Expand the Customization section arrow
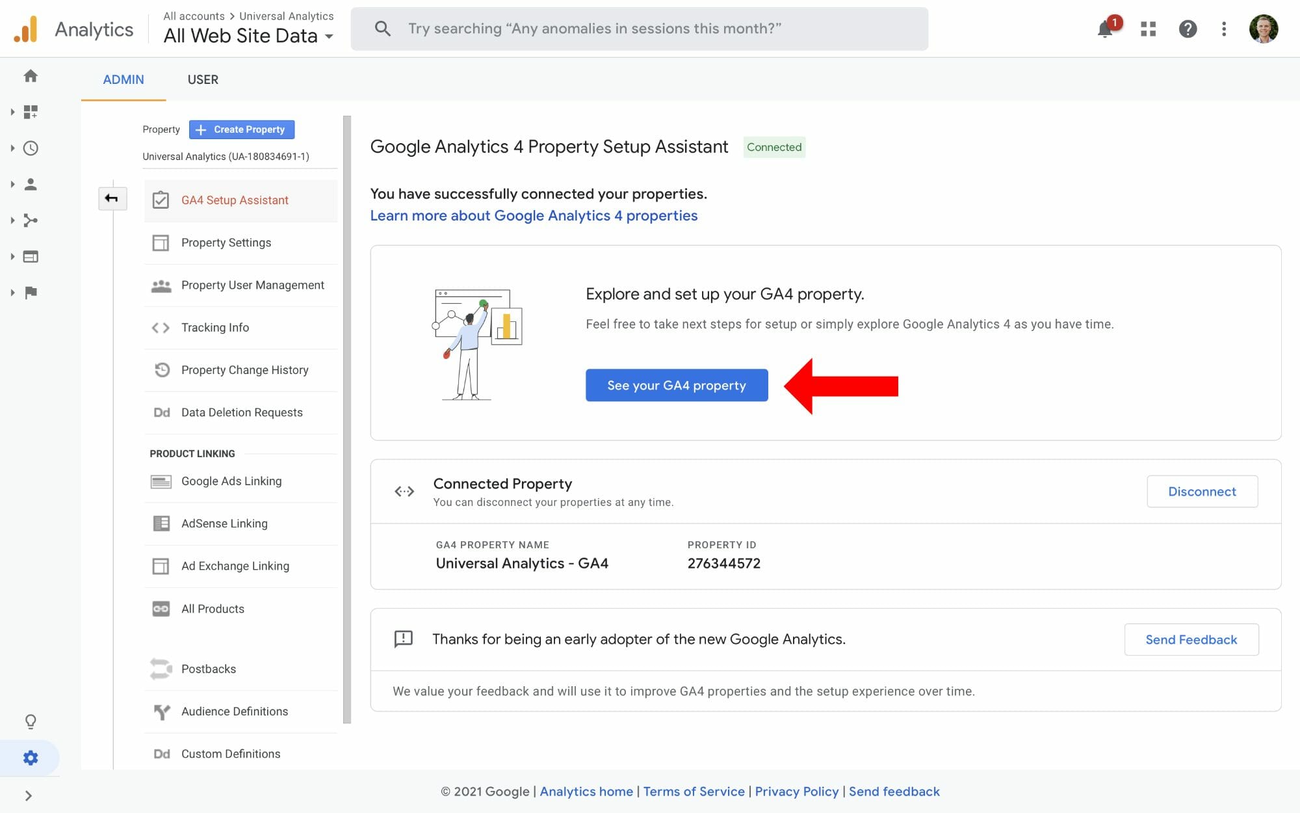The width and height of the screenshot is (1300, 813). click(x=12, y=112)
